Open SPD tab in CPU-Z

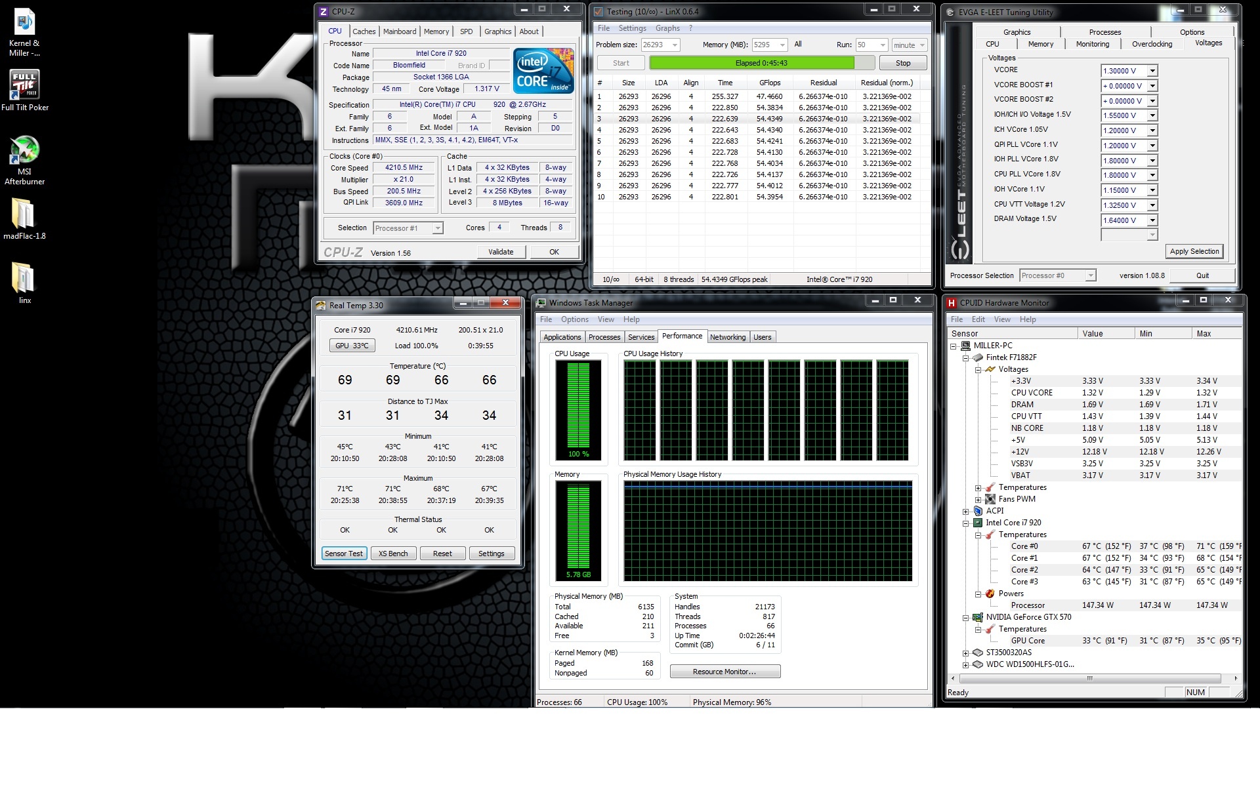(x=466, y=31)
